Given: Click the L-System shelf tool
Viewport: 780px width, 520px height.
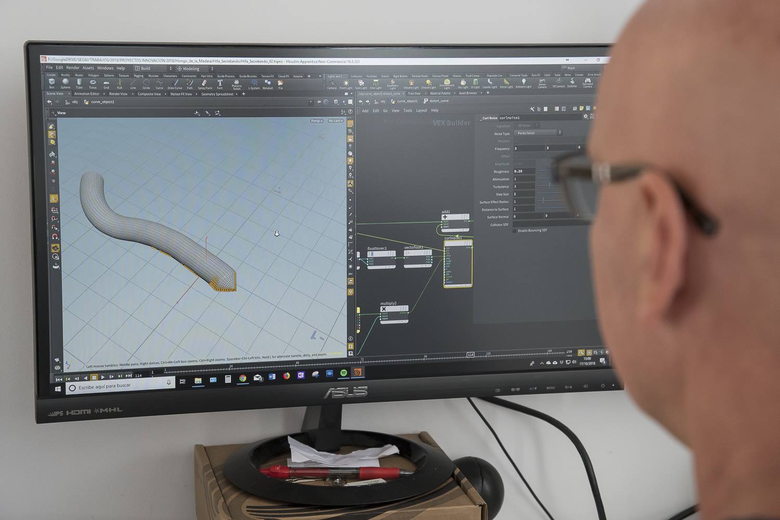Looking at the screenshot, I should pyautogui.click(x=254, y=84).
